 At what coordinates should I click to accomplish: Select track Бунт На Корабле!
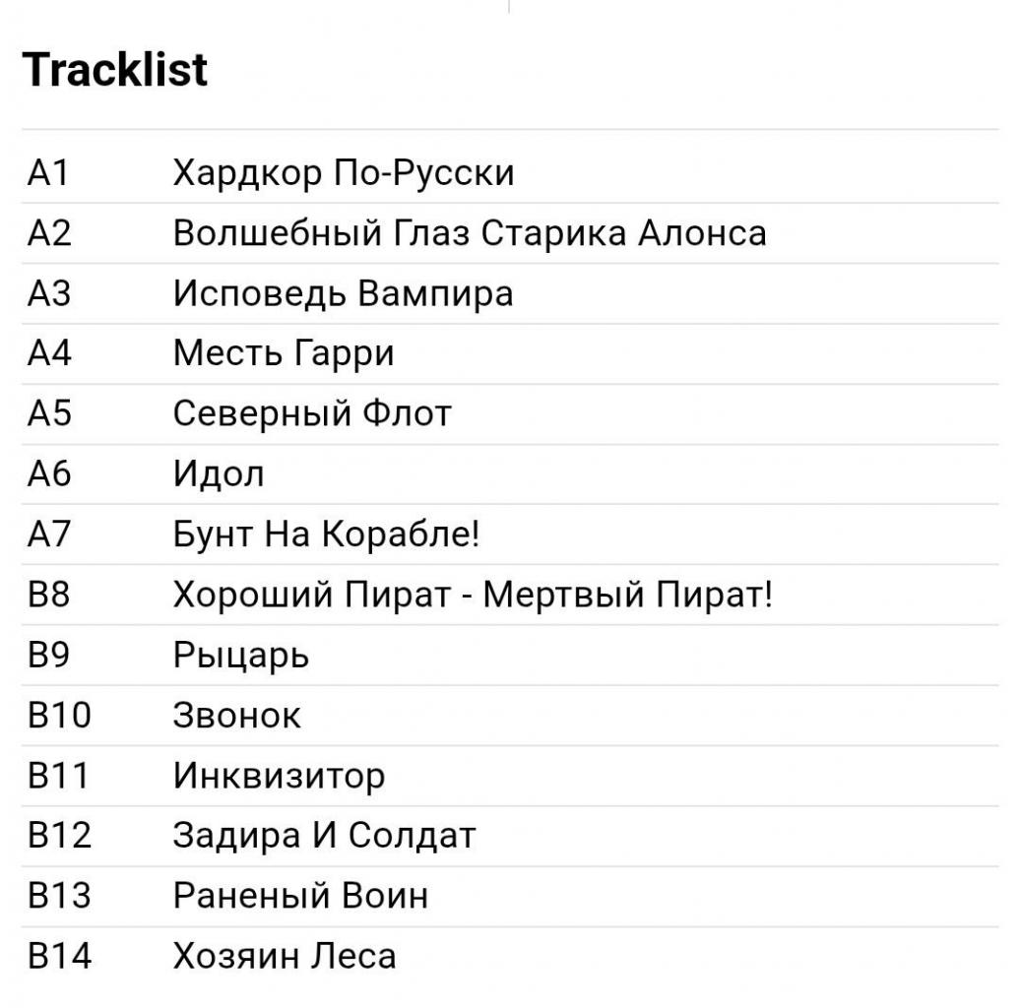(326, 534)
